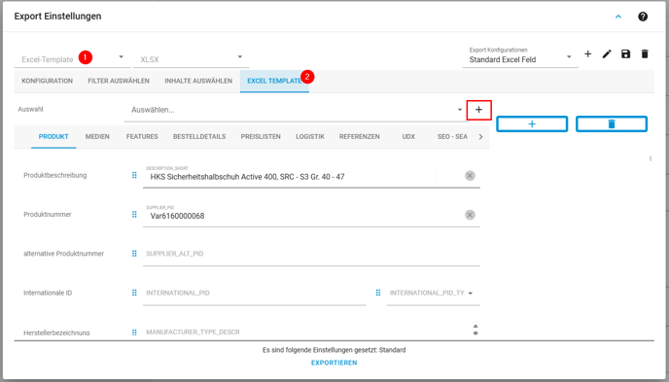Click the Internationale ID label
This screenshot has width=669, height=382.
pyautogui.click(x=48, y=293)
